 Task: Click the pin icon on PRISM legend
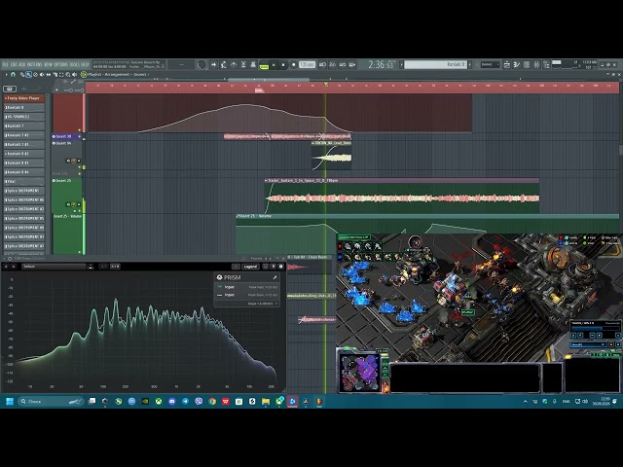[275, 277]
